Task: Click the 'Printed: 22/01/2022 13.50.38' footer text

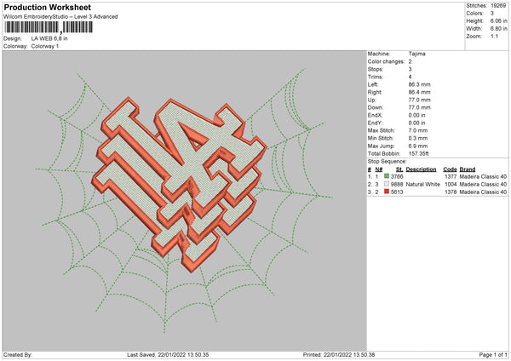Action: point(339,355)
